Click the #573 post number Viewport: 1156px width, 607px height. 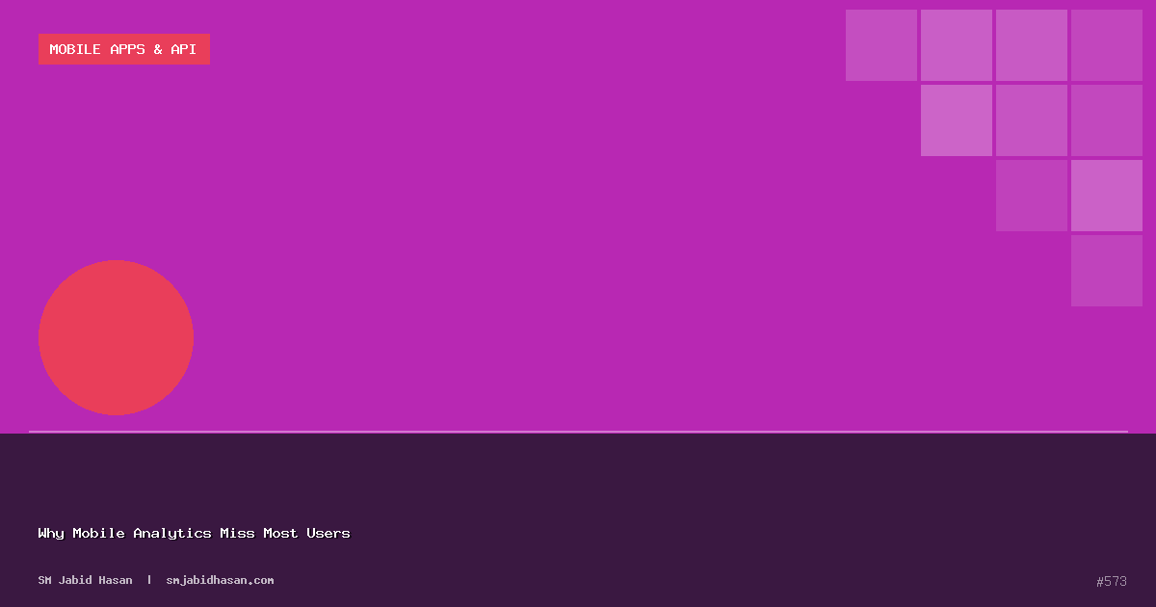click(1111, 581)
